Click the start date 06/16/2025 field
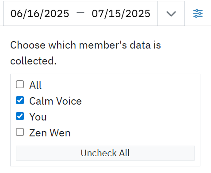 point(40,14)
